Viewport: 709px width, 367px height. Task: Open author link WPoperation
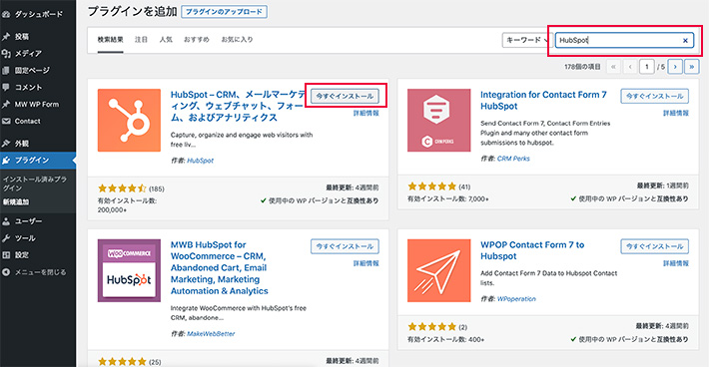pos(516,299)
